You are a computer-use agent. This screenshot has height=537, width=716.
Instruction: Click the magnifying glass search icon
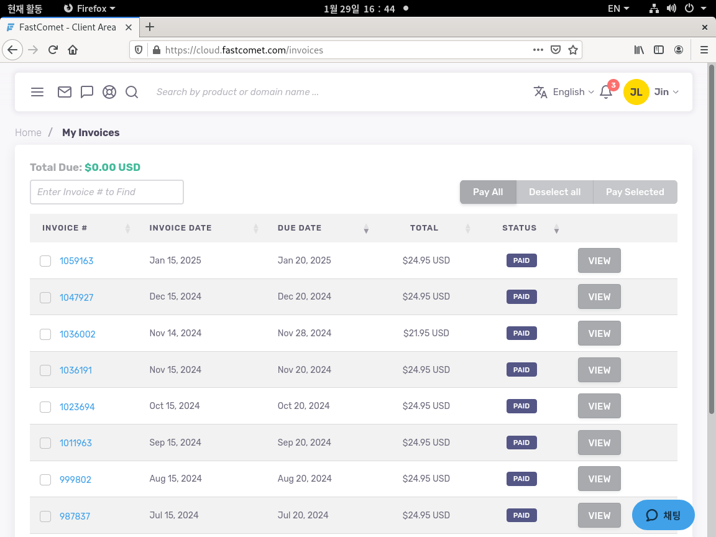(132, 92)
